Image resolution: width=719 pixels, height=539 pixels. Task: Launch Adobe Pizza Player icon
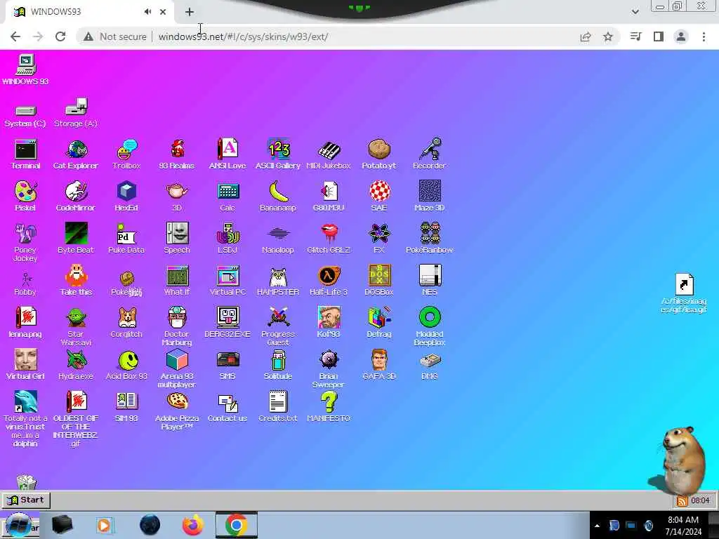point(177,401)
